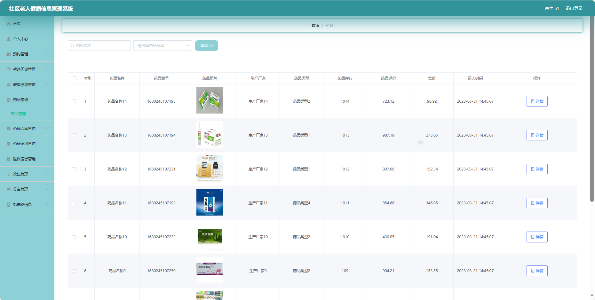The image size is (595, 300).
Task: Open 详情 for 药品名称10
Action: [x=537, y=237]
